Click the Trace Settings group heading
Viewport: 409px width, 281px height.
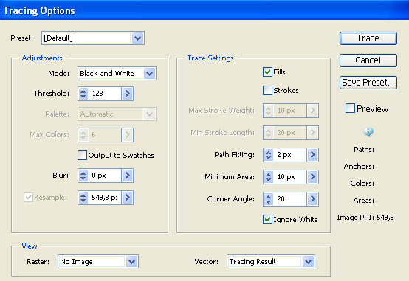point(210,58)
